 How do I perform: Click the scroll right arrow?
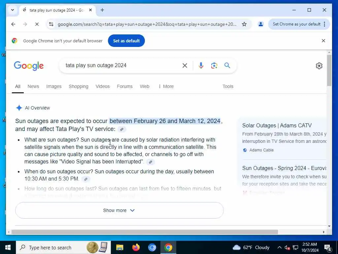pos(323,232)
